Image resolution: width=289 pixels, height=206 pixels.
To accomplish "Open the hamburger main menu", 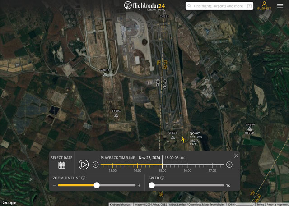I will 280,6.
